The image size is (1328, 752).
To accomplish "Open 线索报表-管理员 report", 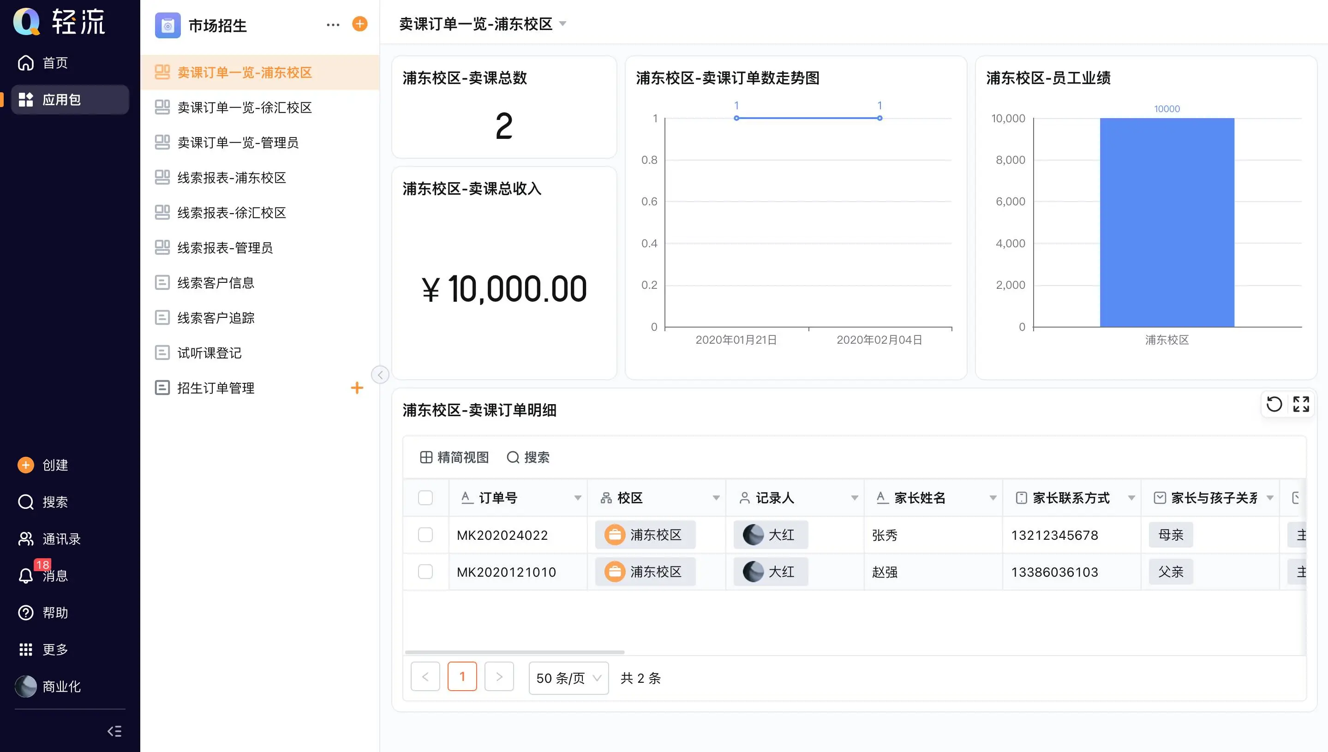I will 260,248.
